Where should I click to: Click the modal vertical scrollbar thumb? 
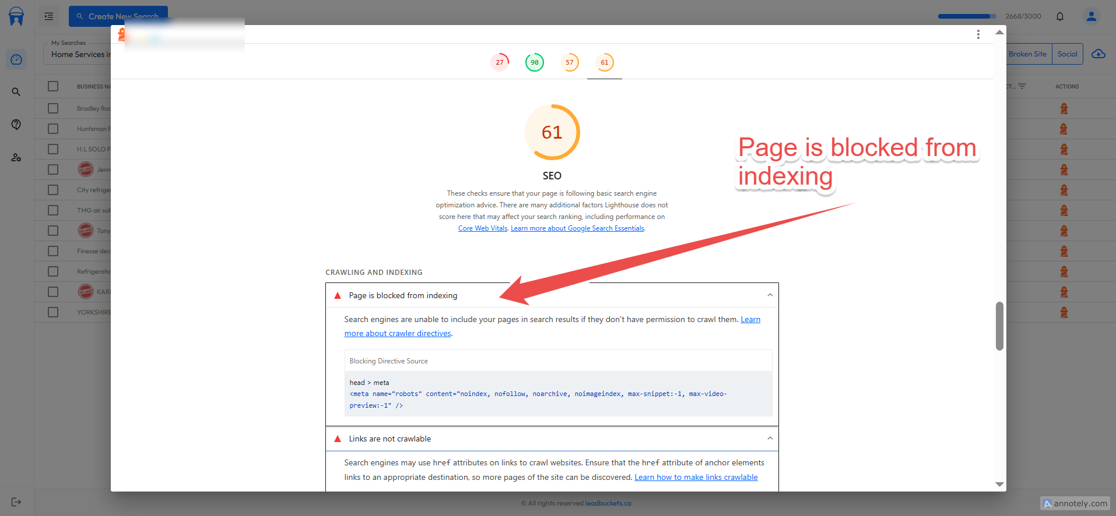click(999, 326)
